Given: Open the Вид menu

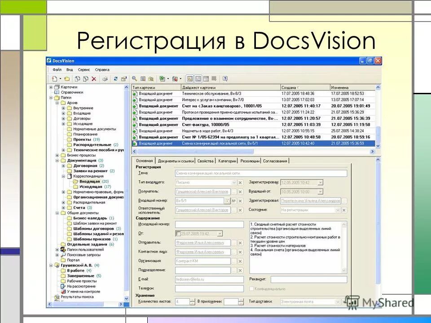Looking at the screenshot, I should 70,70.
